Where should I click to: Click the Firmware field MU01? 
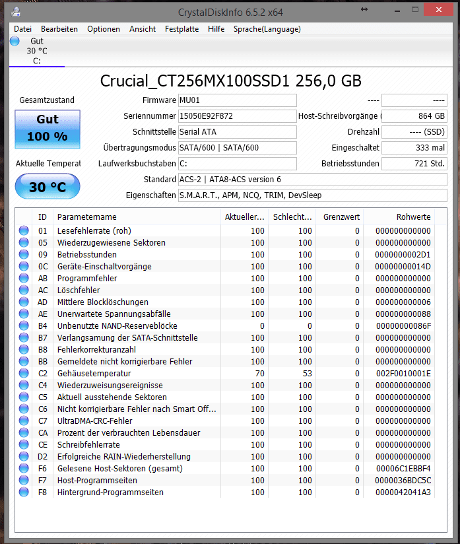tap(238, 100)
